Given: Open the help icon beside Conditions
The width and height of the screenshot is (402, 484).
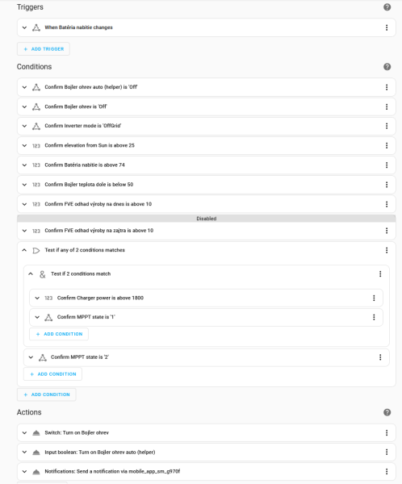Looking at the screenshot, I should (x=387, y=67).
